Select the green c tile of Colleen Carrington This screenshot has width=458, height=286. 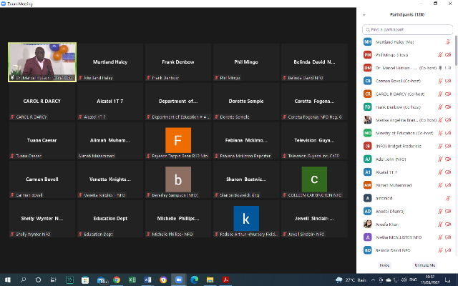coord(313,179)
